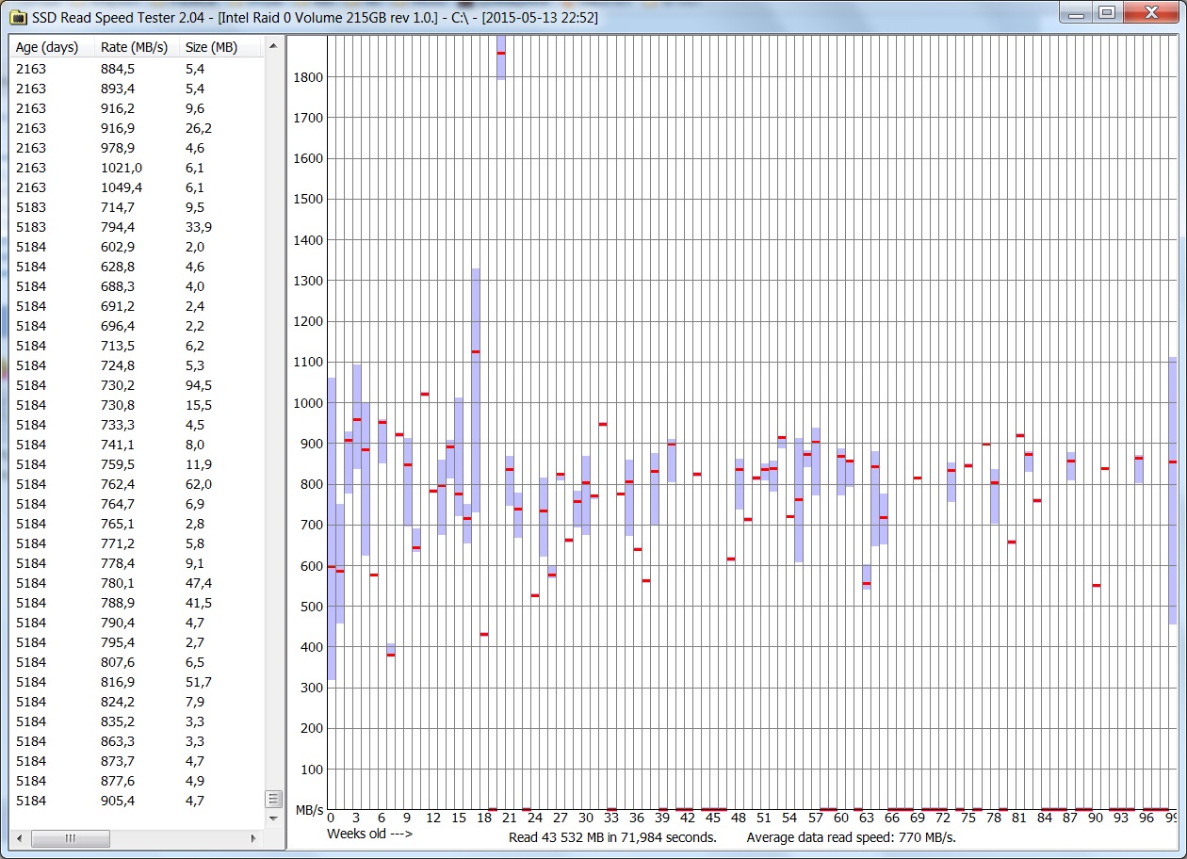The width and height of the screenshot is (1187, 859).
Task: Select row with rate 978,9
Action: pyautogui.click(x=136, y=148)
